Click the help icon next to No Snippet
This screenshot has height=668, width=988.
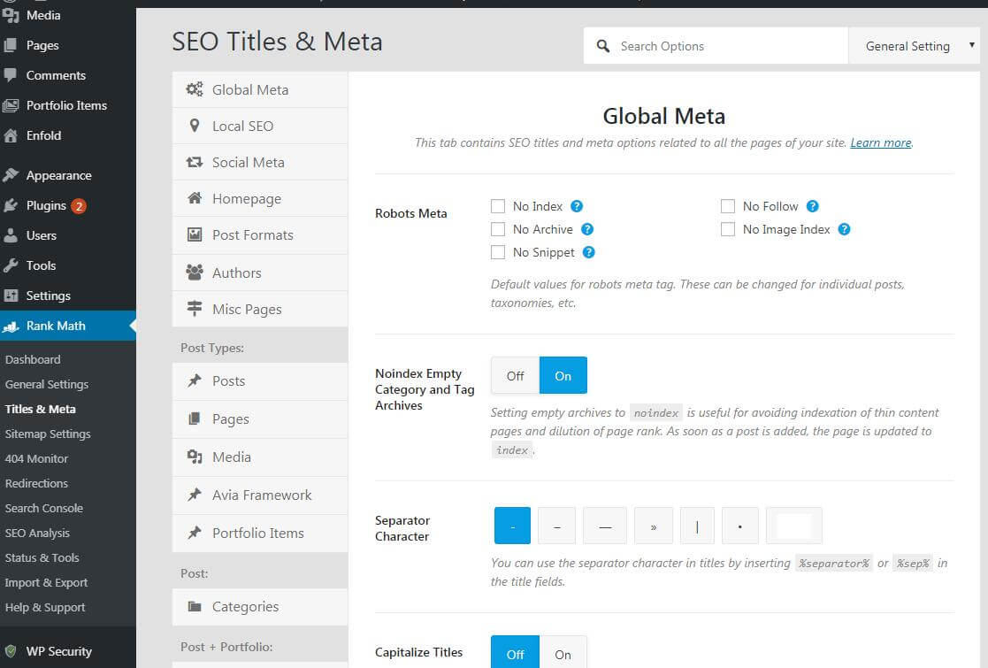[x=589, y=252]
